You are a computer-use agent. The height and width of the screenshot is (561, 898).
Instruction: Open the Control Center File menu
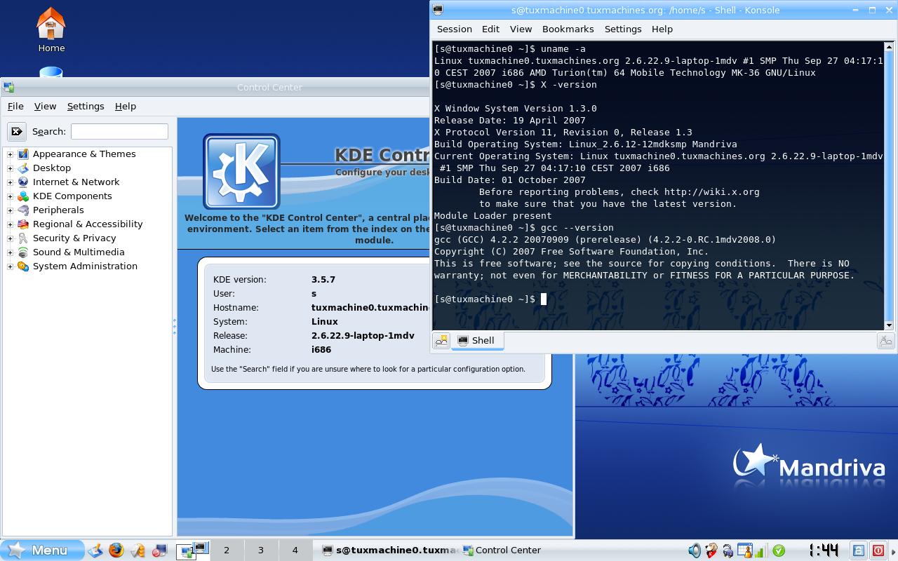point(15,106)
